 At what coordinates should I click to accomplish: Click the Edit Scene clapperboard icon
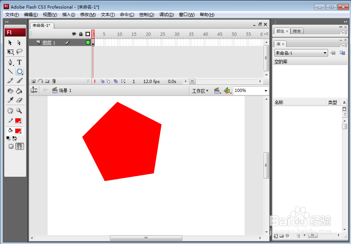click(x=217, y=91)
